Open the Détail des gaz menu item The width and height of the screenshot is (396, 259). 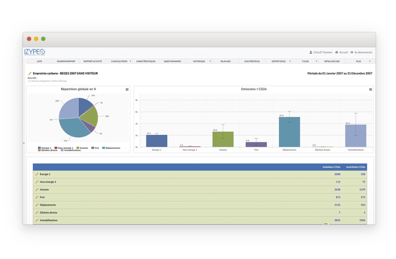tap(332, 61)
